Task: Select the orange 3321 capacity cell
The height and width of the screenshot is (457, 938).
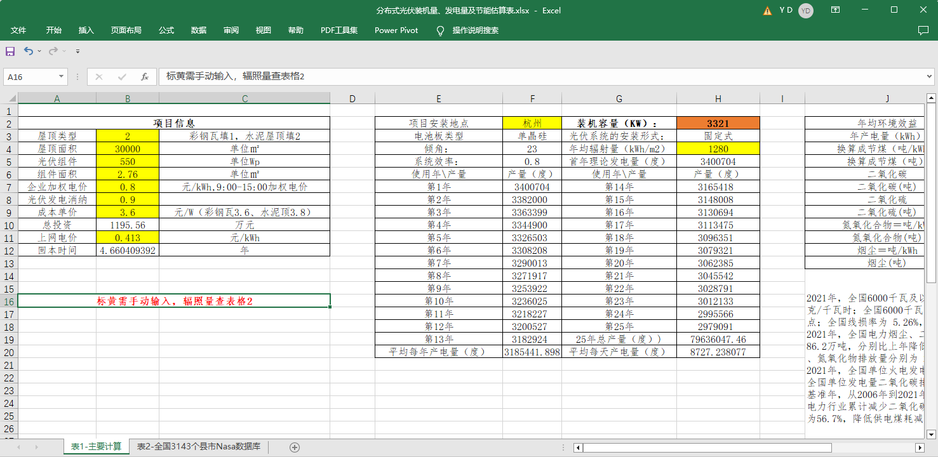Action: (718, 123)
